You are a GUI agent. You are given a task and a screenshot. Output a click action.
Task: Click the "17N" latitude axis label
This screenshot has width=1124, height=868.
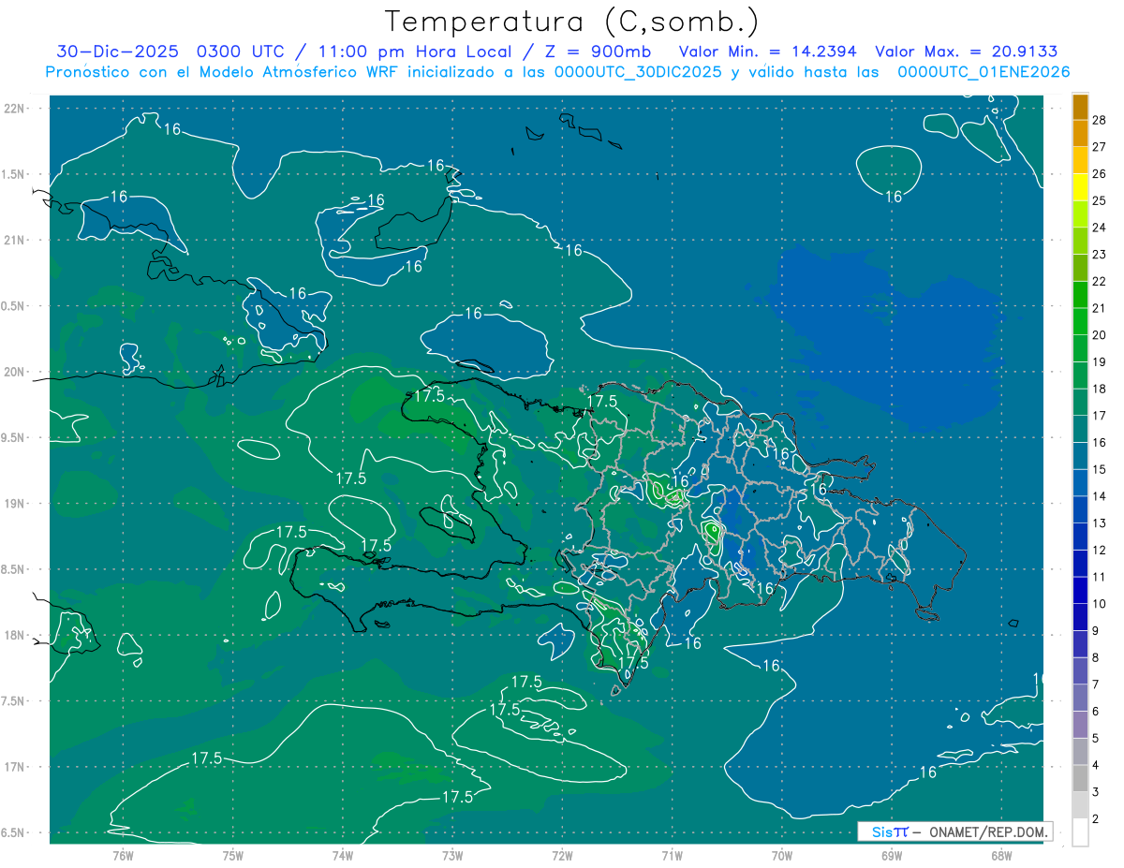tap(14, 767)
